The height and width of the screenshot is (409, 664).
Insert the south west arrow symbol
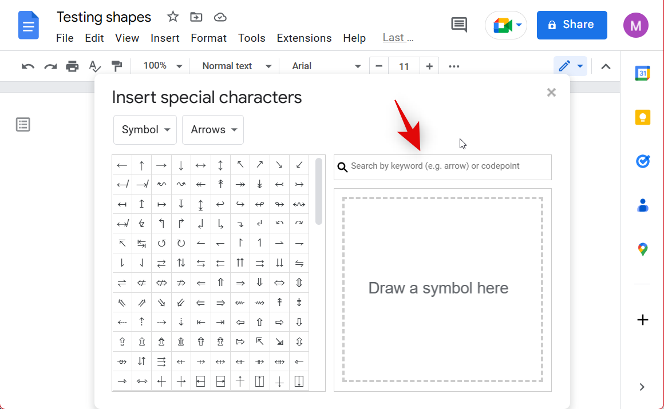(x=299, y=165)
